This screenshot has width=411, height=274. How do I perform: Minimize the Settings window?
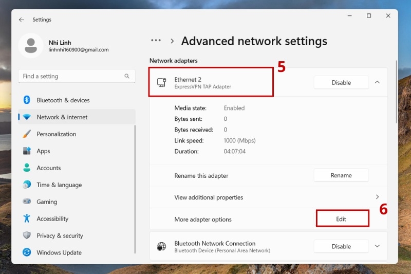pyautogui.click(x=349, y=16)
